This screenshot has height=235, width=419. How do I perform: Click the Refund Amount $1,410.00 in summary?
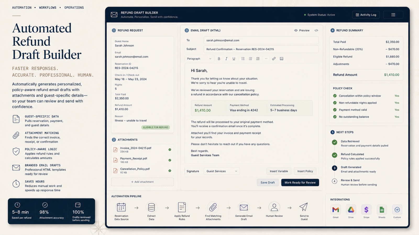point(392,75)
